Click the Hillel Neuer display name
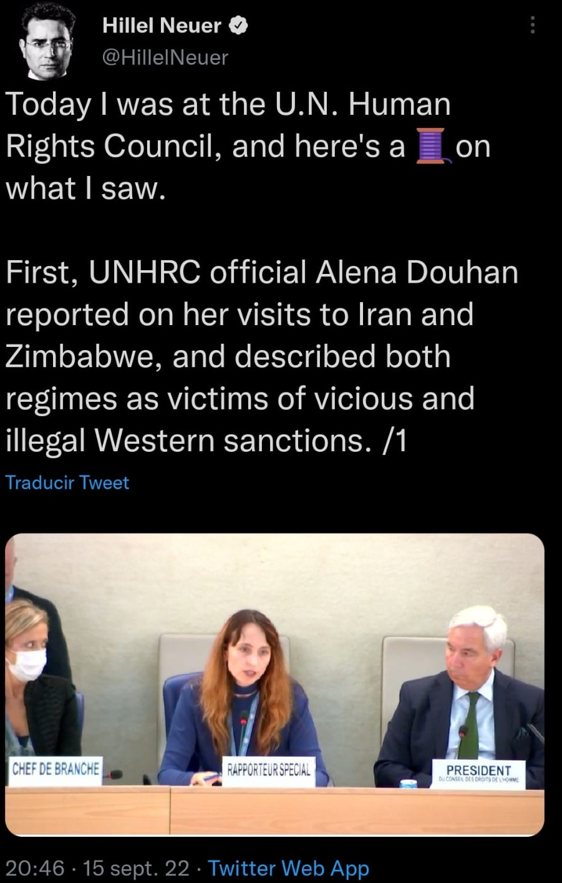This screenshot has height=883, width=562. point(162,26)
